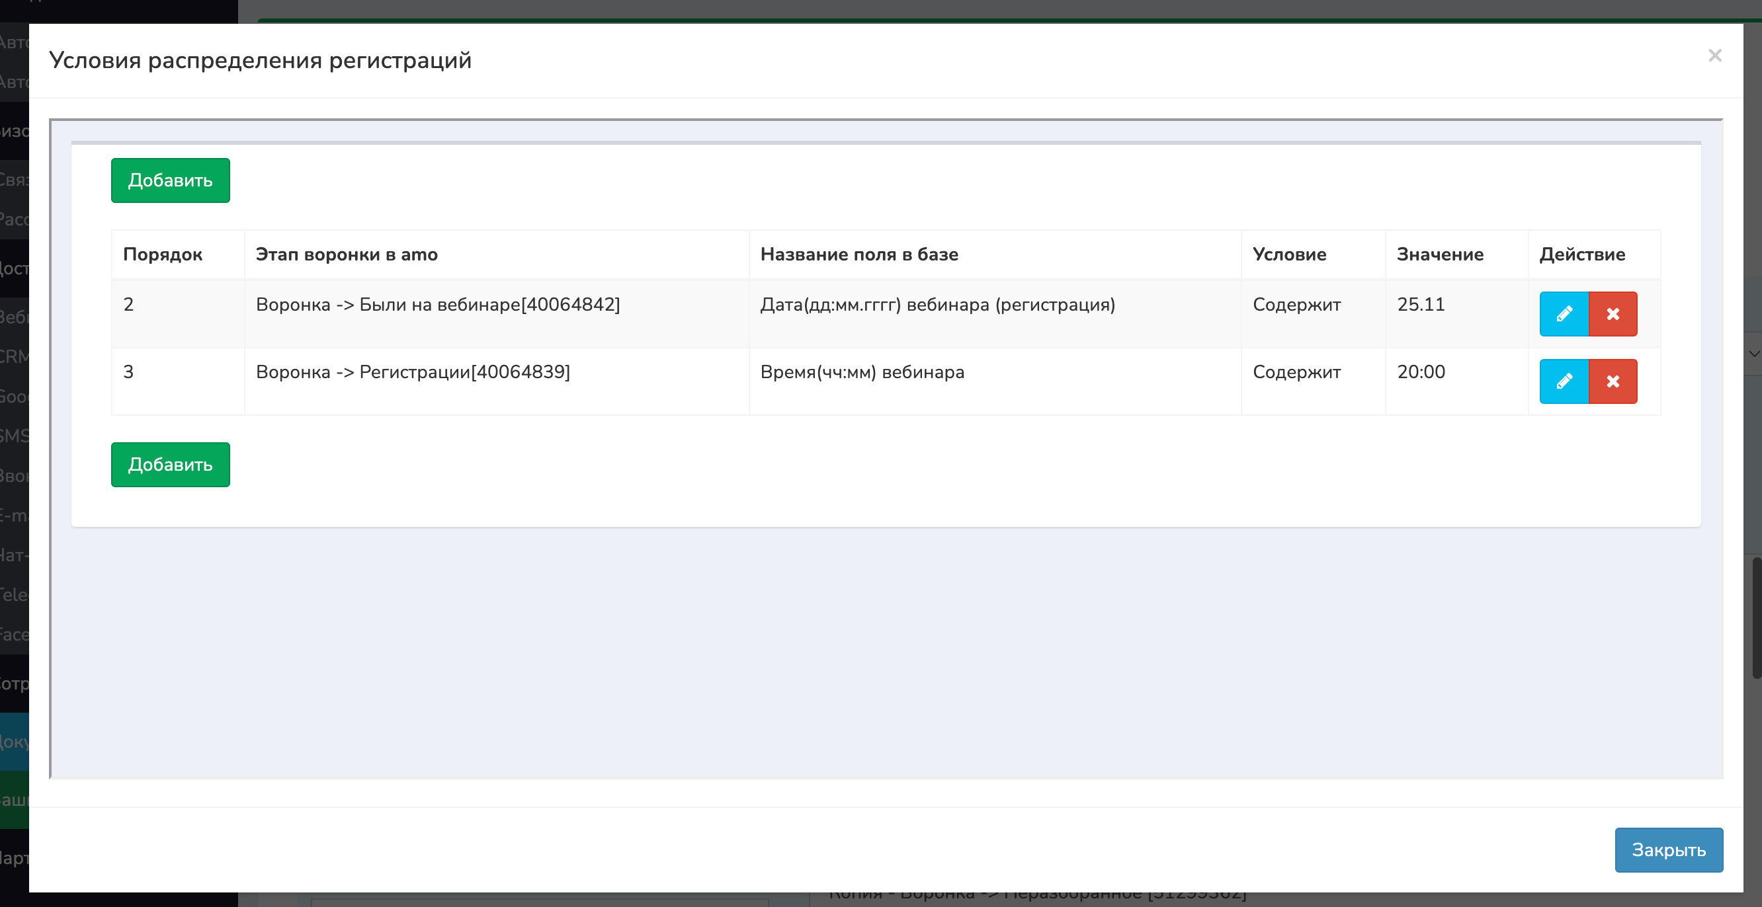
Task: Click the 'Условие' column header
Action: pos(1288,255)
